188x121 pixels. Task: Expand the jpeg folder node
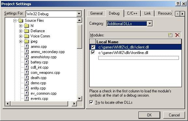[21, 41]
